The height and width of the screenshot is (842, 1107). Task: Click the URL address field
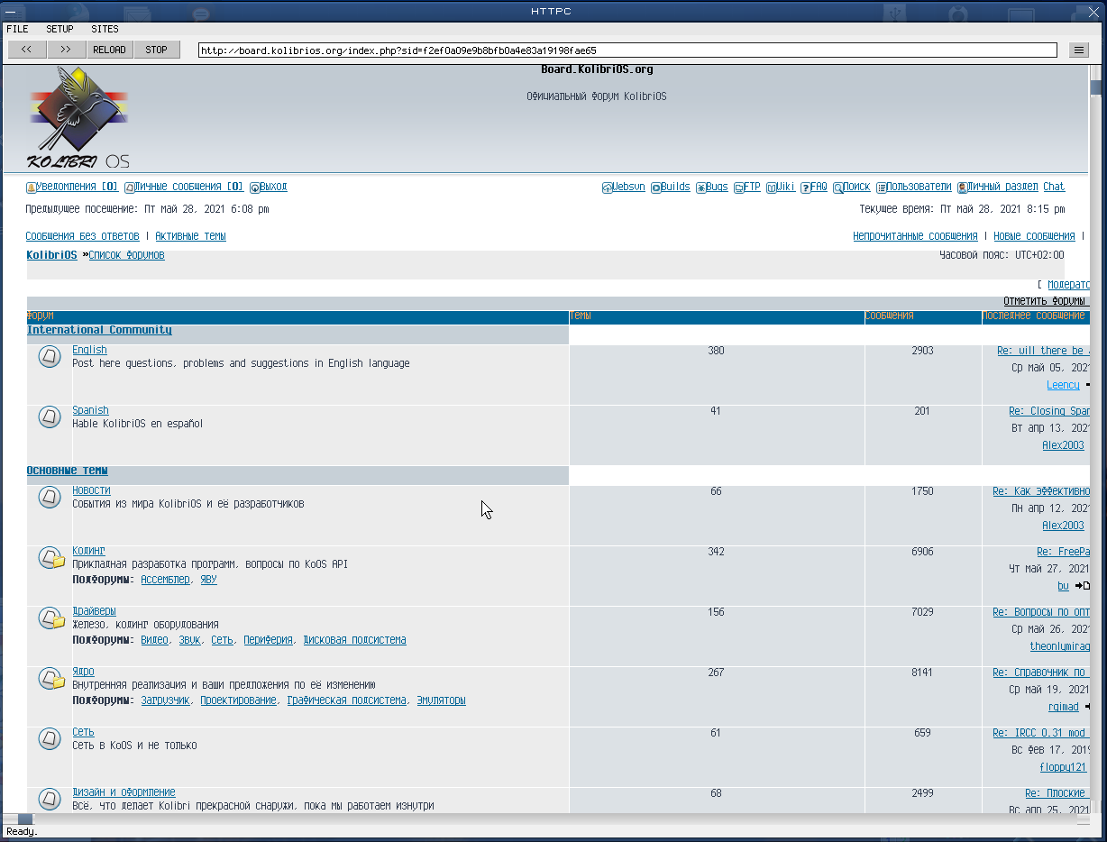[x=627, y=50]
